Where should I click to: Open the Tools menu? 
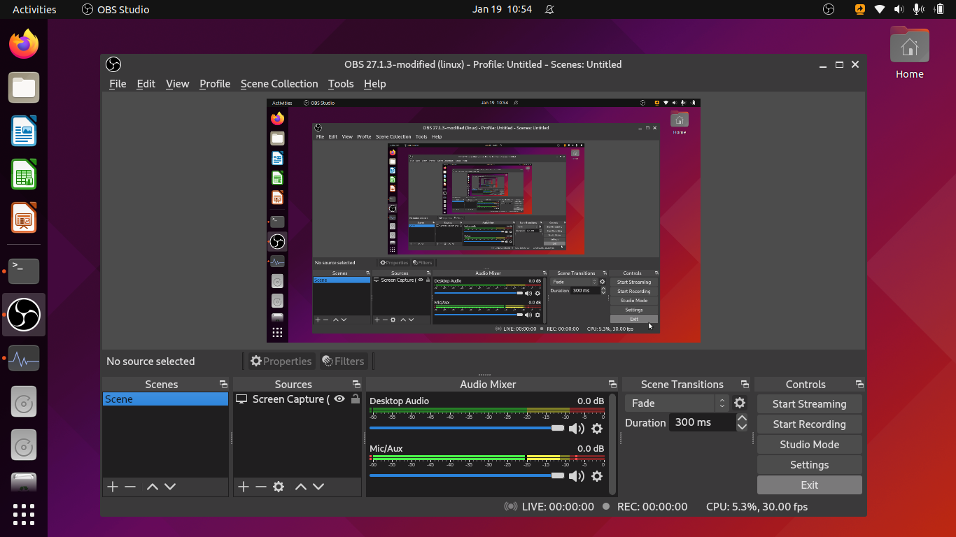[x=341, y=84]
